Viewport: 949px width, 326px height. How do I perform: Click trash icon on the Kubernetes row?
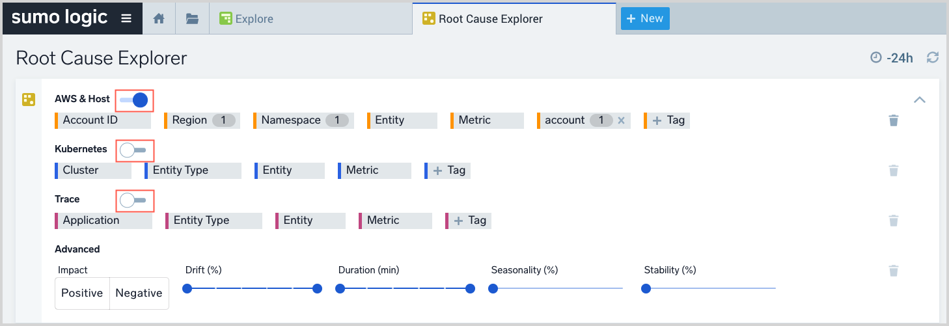tap(894, 170)
